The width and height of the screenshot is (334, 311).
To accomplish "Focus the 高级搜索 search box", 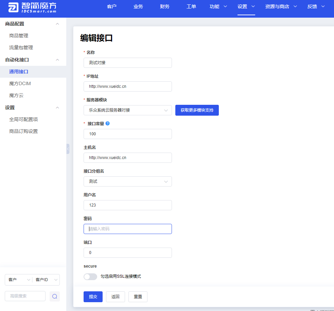I will 25,296.
